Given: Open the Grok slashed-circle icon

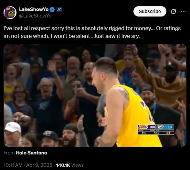Looking at the screenshot, I should tap(174, 11).
